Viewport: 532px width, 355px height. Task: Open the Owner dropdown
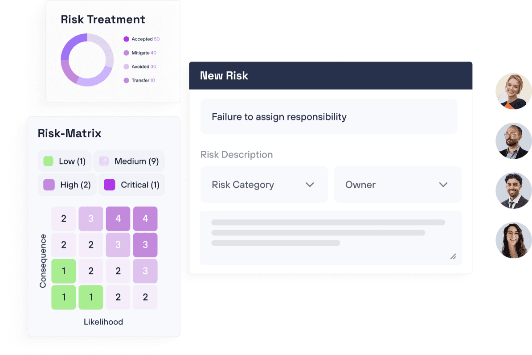(397, 185)
